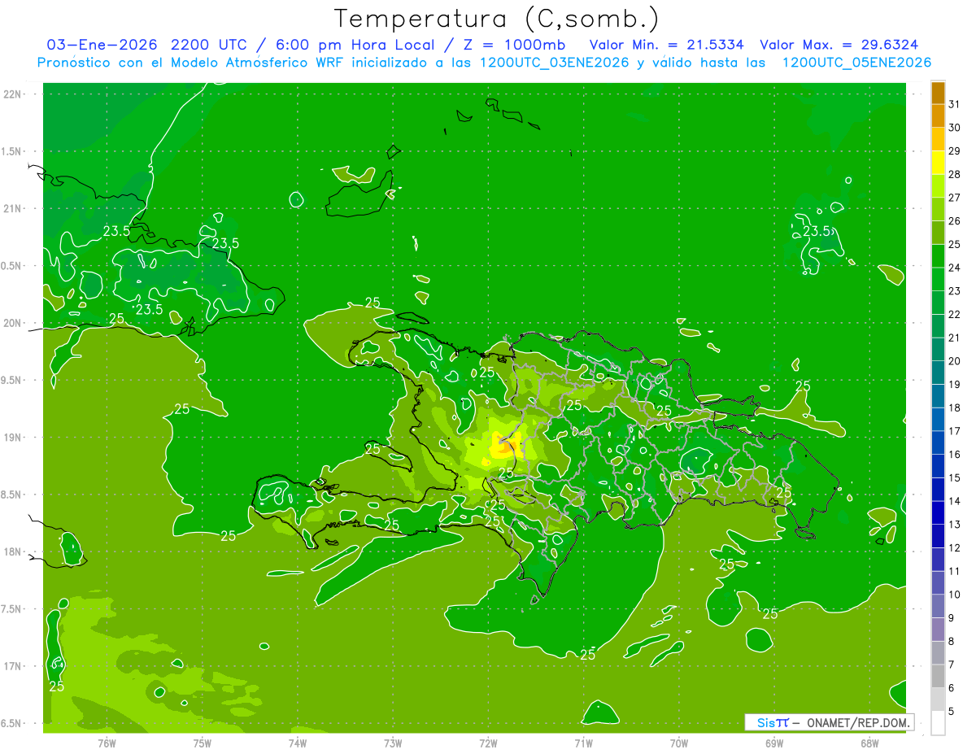
Task: Click the '6:00 pm Hora Local' text
Action: point(358,45)
